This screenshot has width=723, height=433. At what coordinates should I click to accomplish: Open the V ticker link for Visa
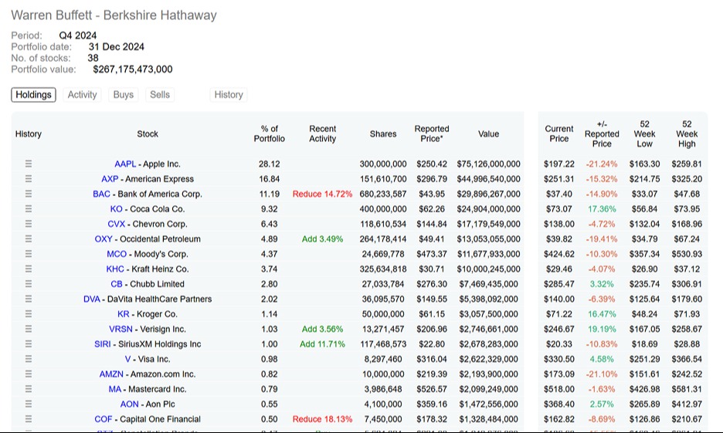coord(127,360)
